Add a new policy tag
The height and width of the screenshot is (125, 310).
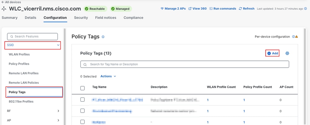click(272, 53)
